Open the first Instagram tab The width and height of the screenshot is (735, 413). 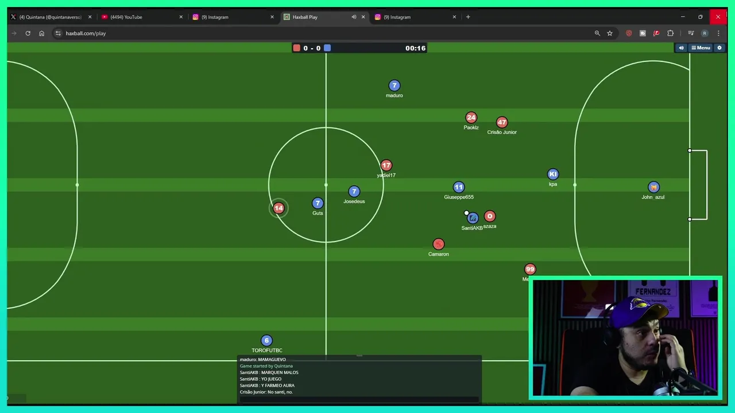[x=233, y=17]
